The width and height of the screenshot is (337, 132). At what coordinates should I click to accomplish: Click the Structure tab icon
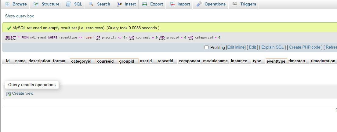[x=36, y=4]
